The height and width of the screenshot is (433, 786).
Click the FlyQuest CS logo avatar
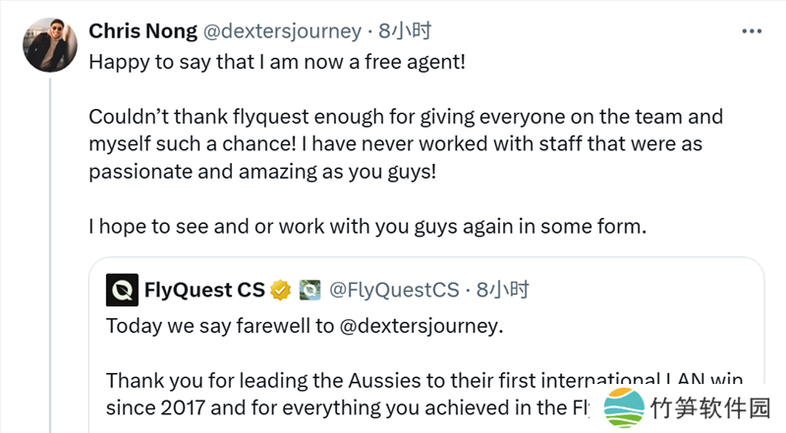tap(122, 290)
